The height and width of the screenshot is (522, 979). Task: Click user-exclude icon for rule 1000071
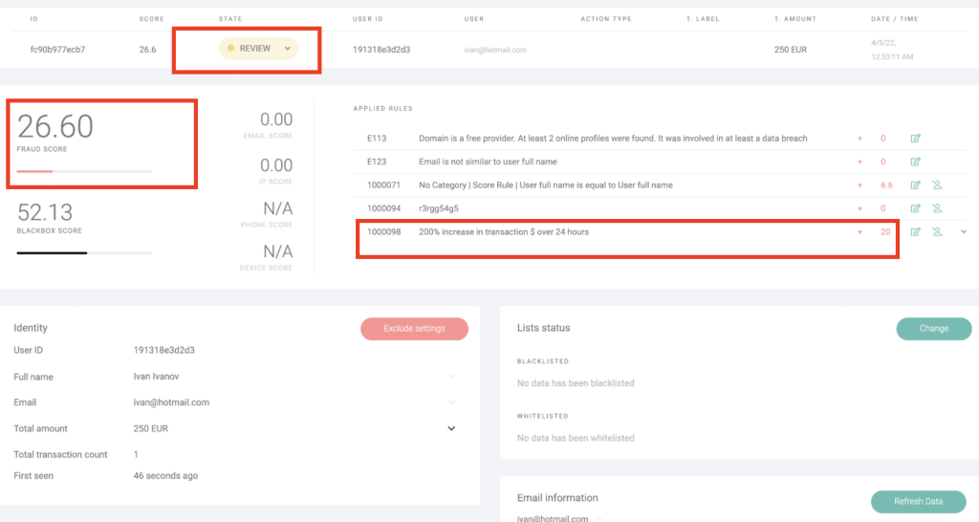click(937, 185)
